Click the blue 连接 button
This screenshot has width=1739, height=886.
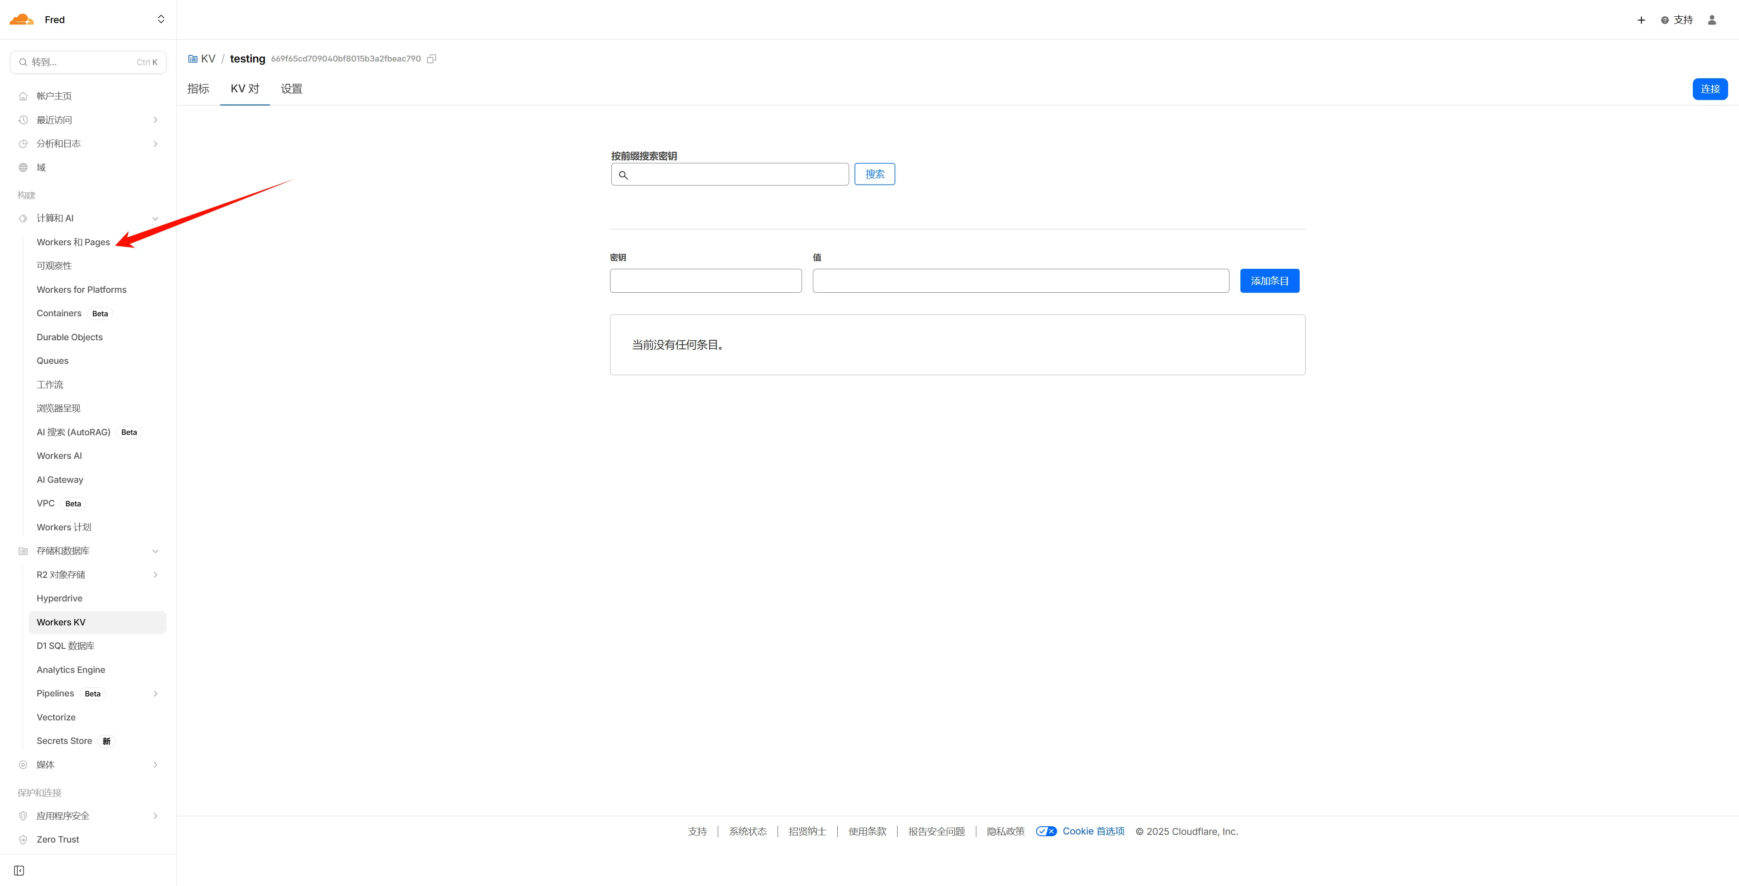[1709, 89]
